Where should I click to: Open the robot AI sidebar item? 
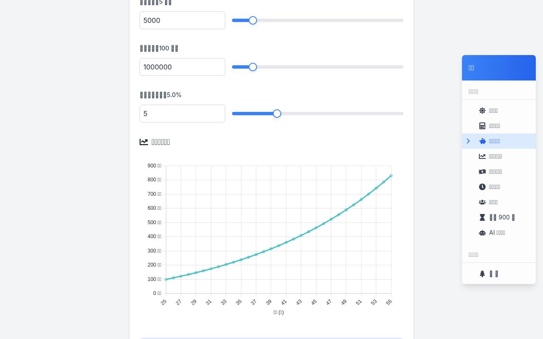pos(499,233)
